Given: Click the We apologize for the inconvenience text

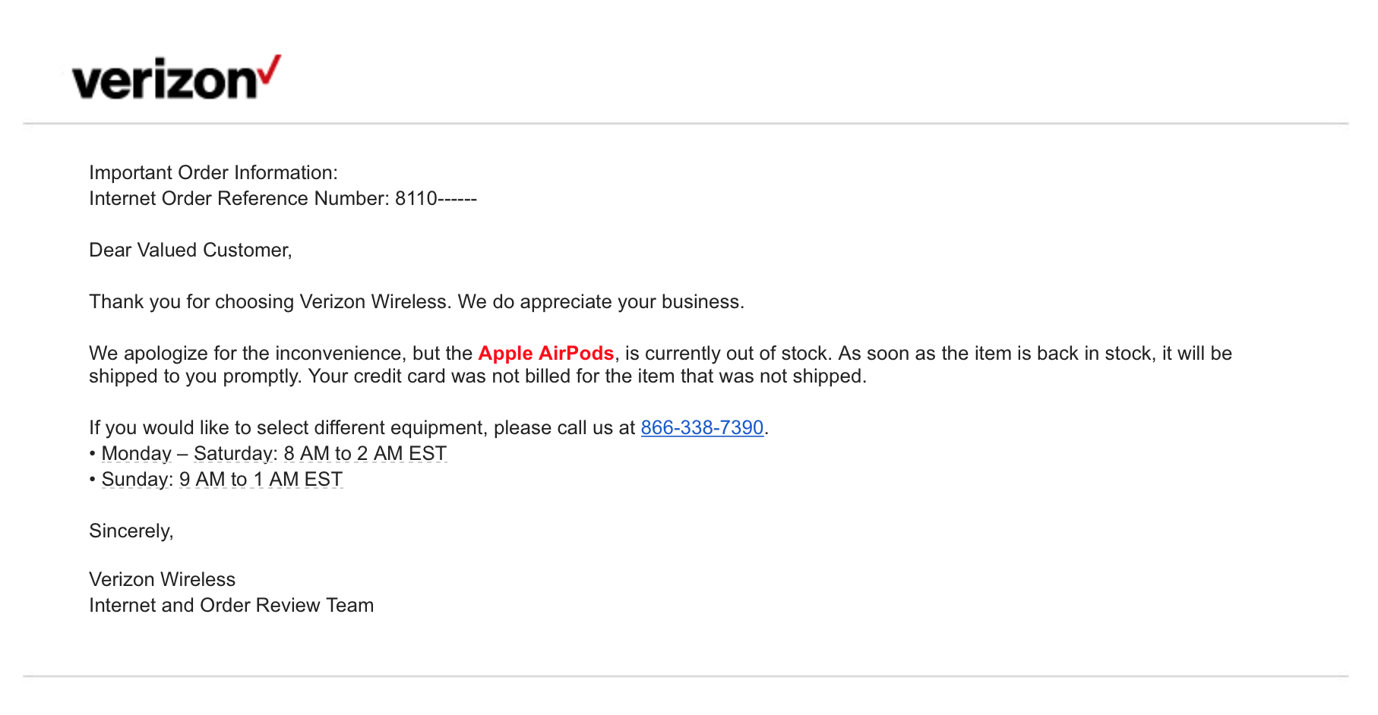Looking at the screenshot, I should click(281, 354).
